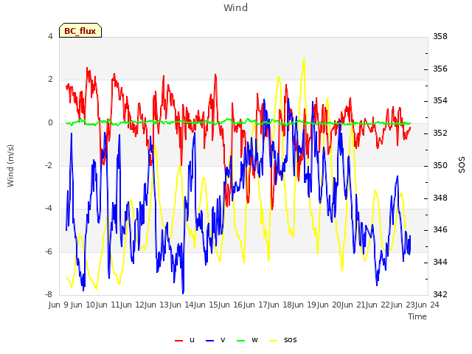This screenshot has width=472, height=354.
Task: Click the blue v minimum near Jun 14
Action: pos(183,293)
